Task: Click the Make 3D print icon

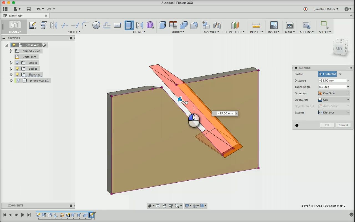Action: (x=290, y=25)
